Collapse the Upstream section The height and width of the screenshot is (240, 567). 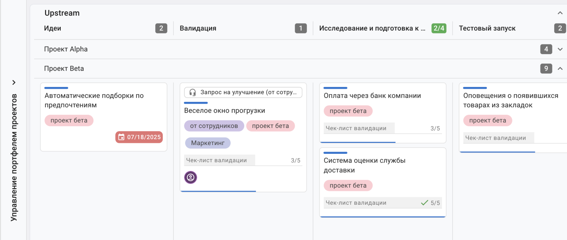560,13
